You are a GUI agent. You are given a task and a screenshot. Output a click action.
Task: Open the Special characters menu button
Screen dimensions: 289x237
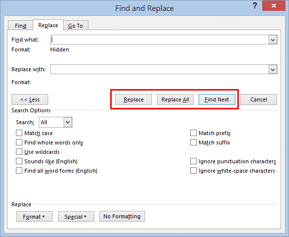click(76, 217)
